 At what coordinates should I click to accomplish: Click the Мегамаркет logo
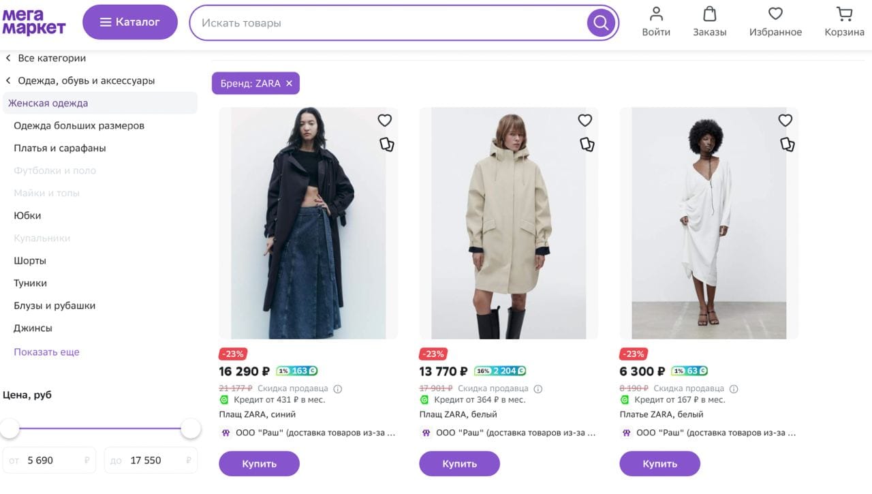(34, 22)
